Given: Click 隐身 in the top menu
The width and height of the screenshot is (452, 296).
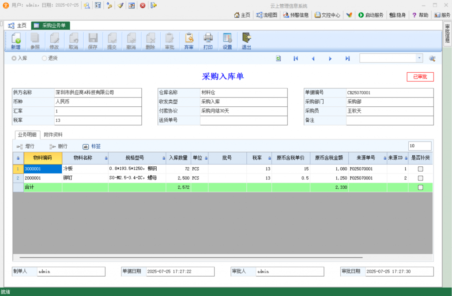Looking at the screenshot, I should point(398,15).
